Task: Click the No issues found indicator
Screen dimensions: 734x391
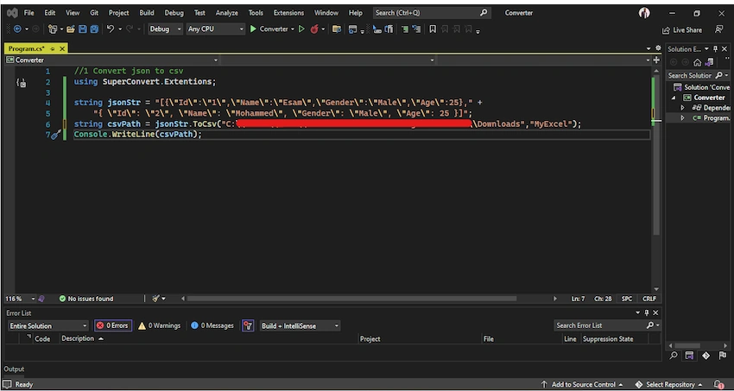Action: [x=86, y=299]
